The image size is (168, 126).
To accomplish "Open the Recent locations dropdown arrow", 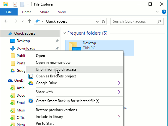I will 23,21.
